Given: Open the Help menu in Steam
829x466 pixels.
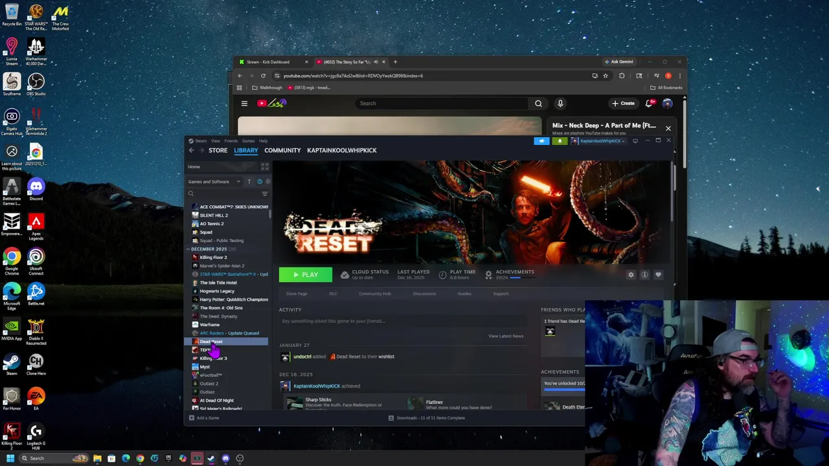Looking at the screenshot, I should 263,140.
